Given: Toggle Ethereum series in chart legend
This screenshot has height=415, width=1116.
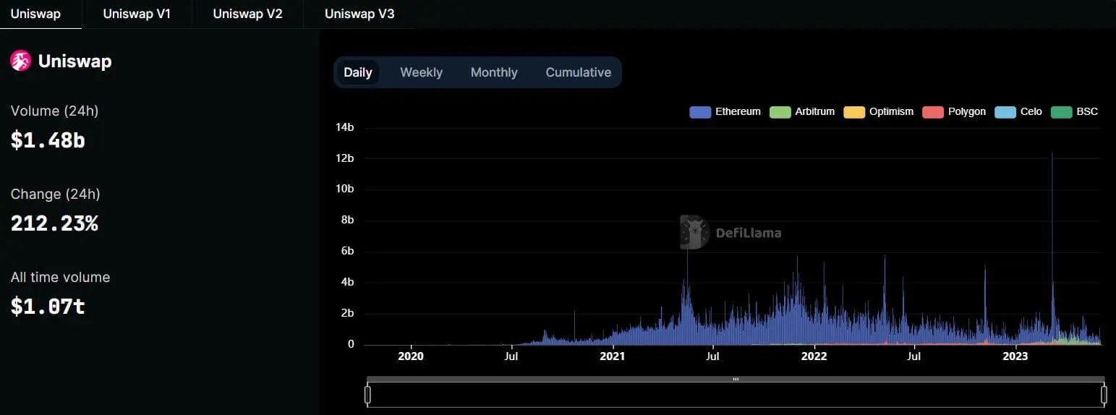Looking at the screenshot, I should click(725, 112).
